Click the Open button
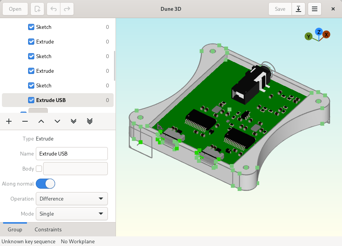This screenshot has height=246, width=342. 15,8
